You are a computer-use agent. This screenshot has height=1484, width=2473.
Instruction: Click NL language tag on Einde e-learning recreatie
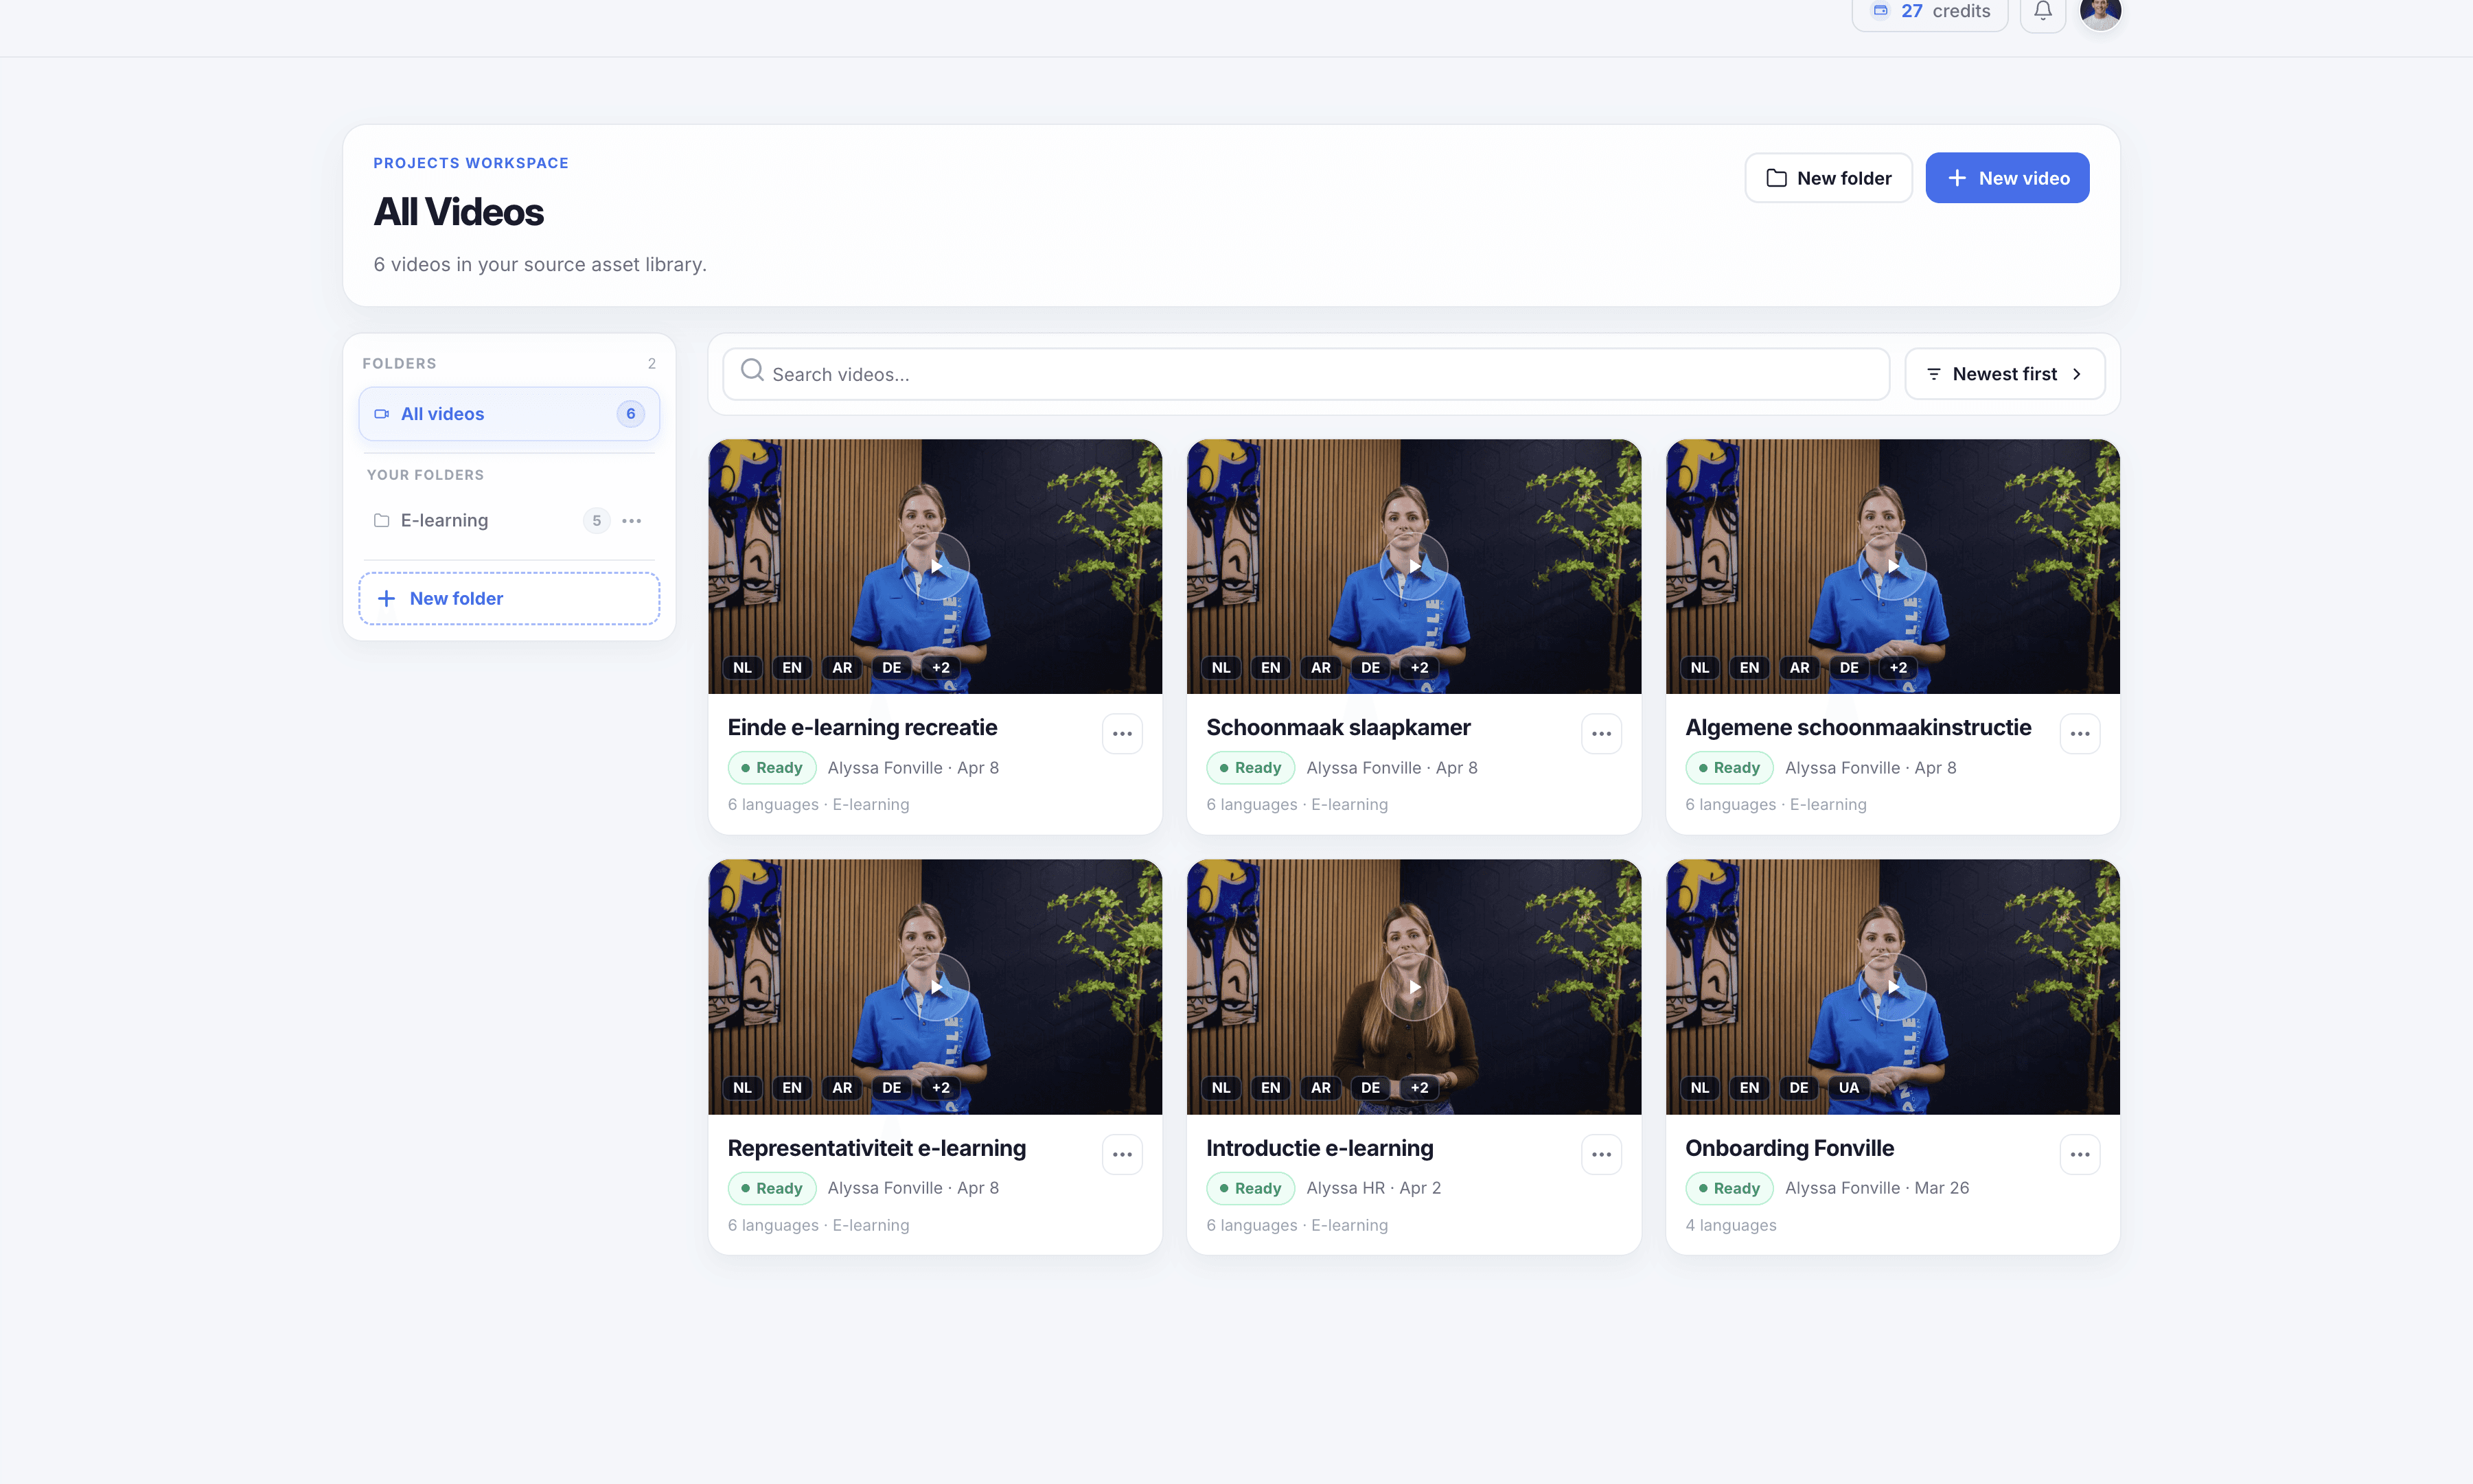point(742,667)
